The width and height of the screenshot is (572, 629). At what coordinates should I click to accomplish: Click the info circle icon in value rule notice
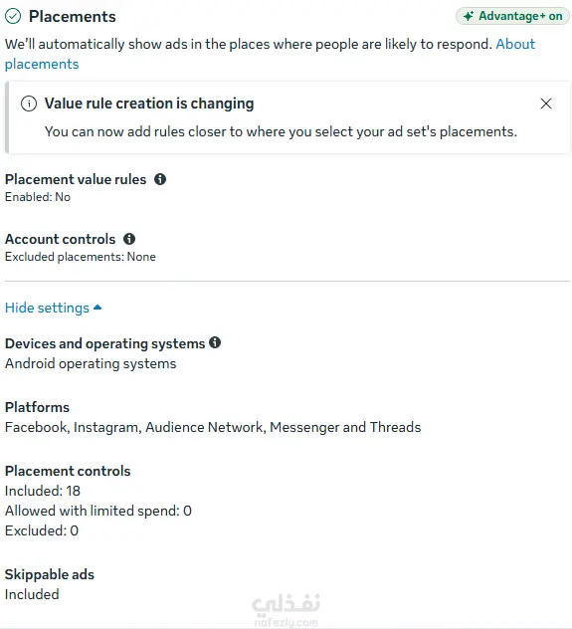[29, 104]
